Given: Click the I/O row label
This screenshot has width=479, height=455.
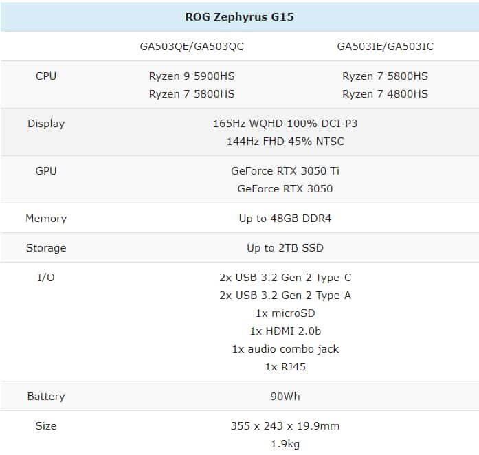Looking at the screenshot, I should pyautogui.click(x=46, y=278).
